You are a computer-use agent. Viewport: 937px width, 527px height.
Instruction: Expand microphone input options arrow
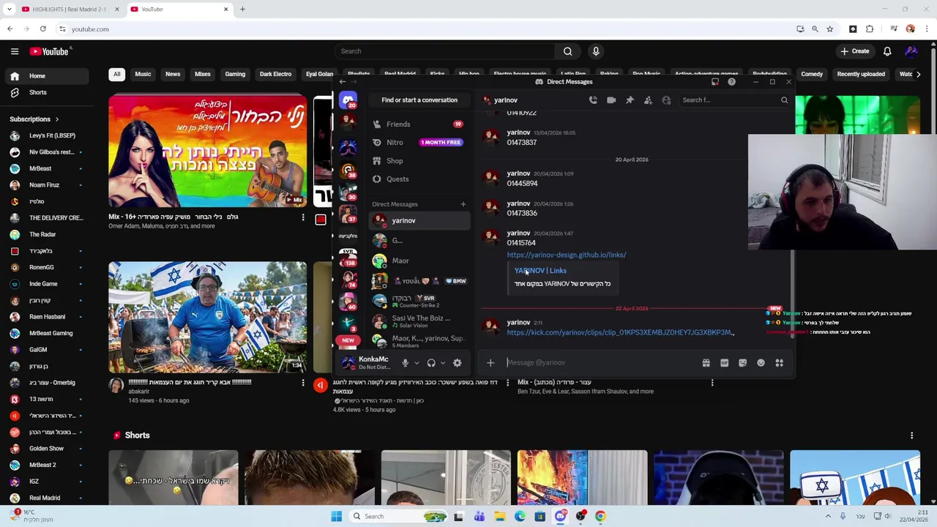coord(417,363)
